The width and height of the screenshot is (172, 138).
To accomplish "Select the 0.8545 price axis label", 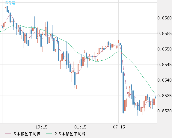I will [165, 65].
